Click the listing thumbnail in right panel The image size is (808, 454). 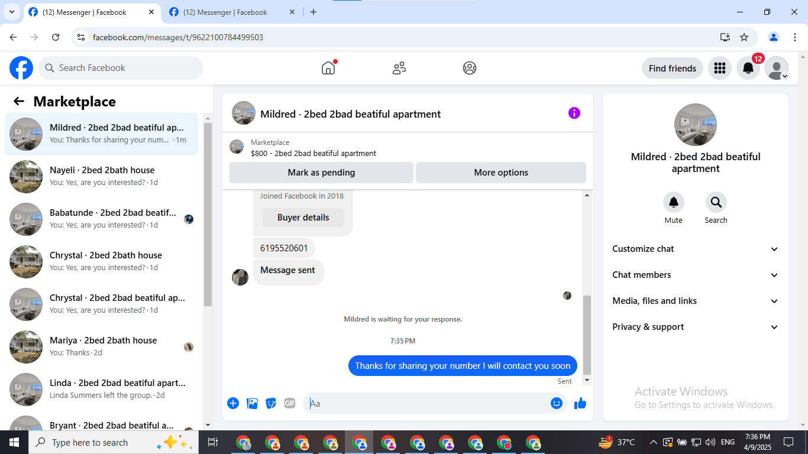click(x=696, y=125)
